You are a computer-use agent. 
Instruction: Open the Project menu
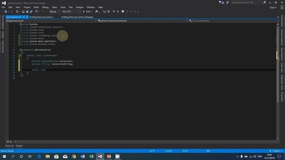(27, 7)
